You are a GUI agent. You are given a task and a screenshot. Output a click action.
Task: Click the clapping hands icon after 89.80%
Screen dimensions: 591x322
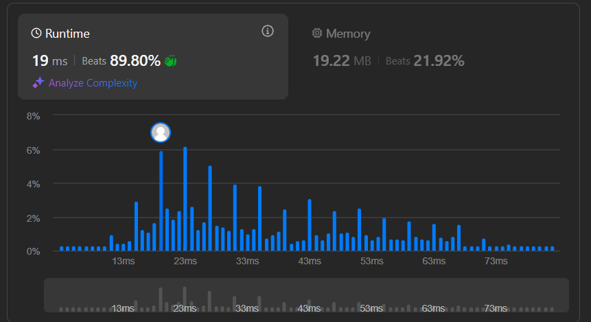(x=171, y=61)
